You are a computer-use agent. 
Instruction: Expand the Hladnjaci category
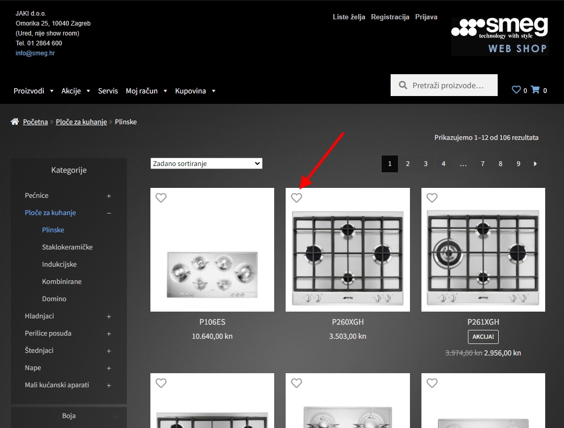point(109,316)
